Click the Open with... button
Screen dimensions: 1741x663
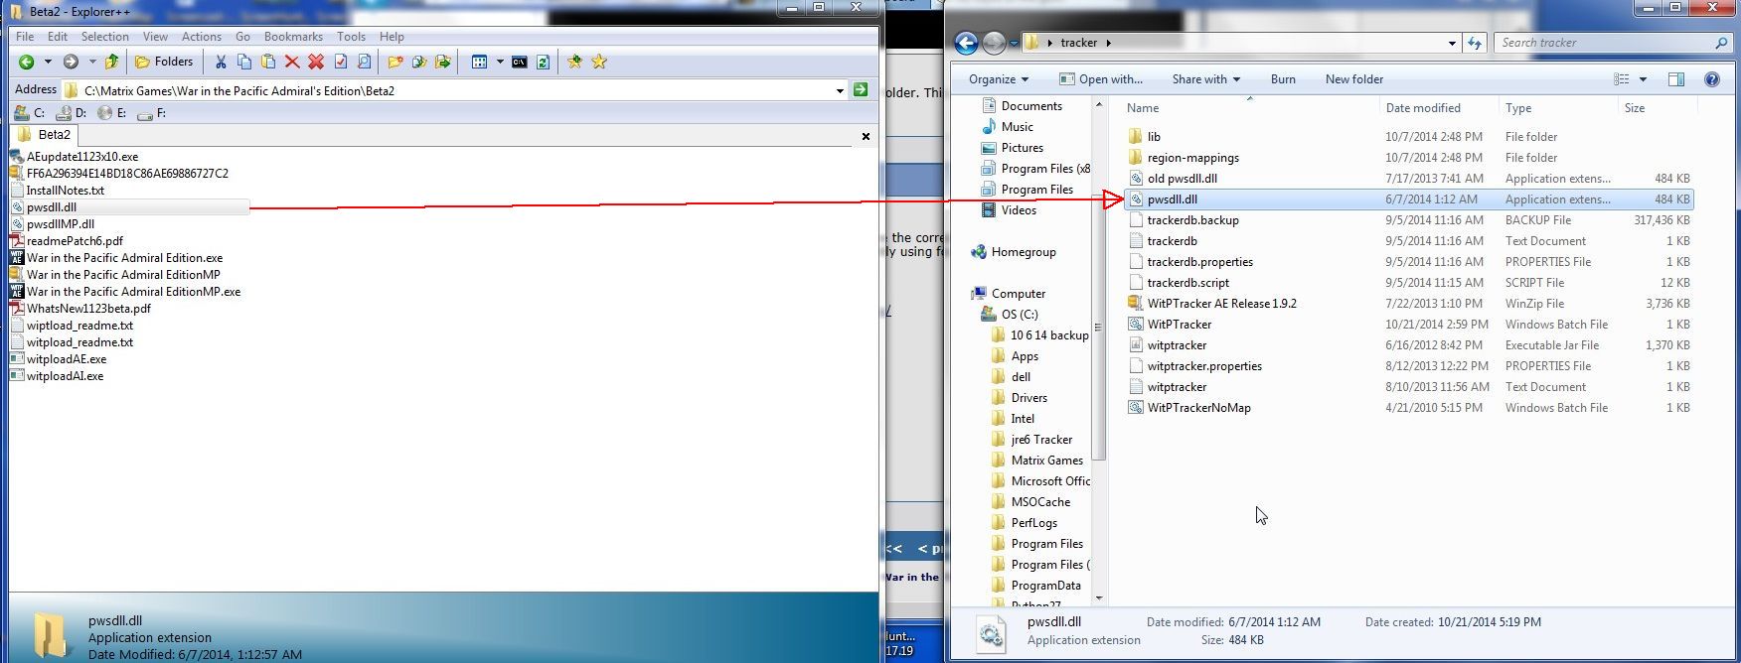tap(1101, 79)
